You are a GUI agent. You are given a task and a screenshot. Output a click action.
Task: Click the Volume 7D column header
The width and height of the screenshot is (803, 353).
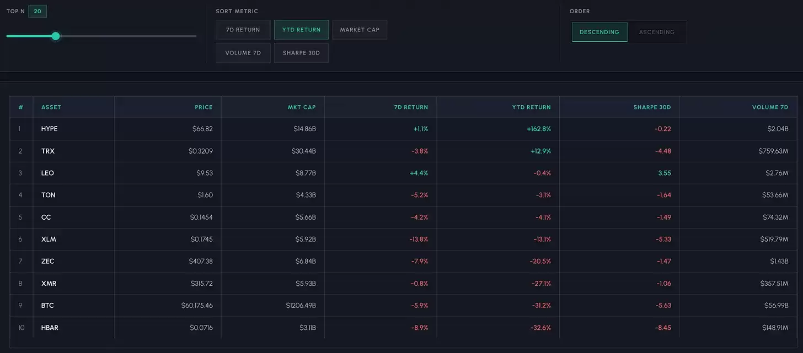pos(770,107)
